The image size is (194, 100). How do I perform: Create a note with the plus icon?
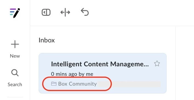[15, 44]
